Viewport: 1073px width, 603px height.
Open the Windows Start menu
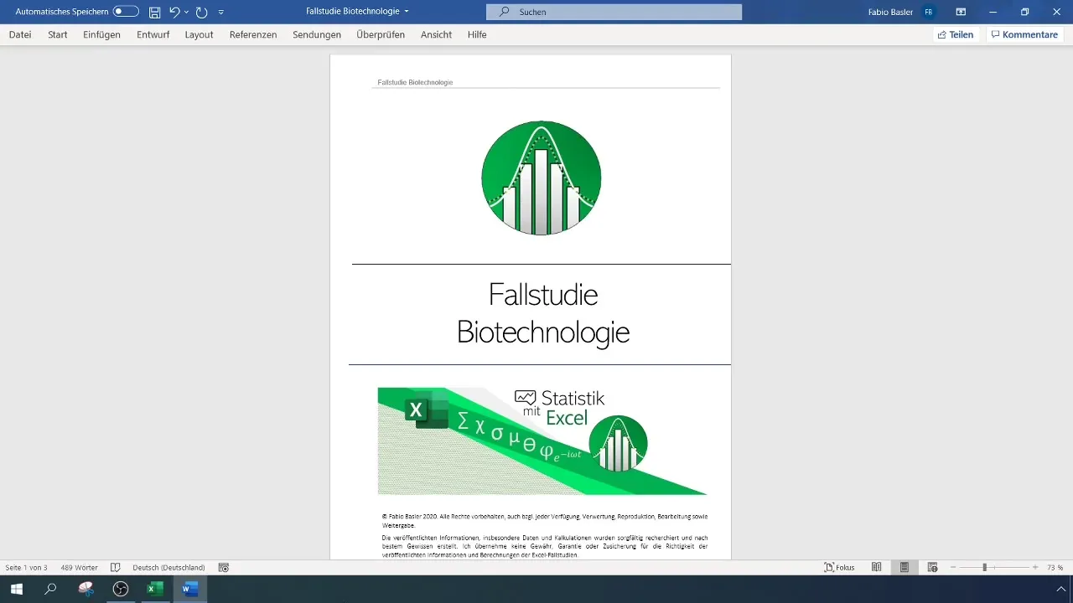click(x=17, y=589)
